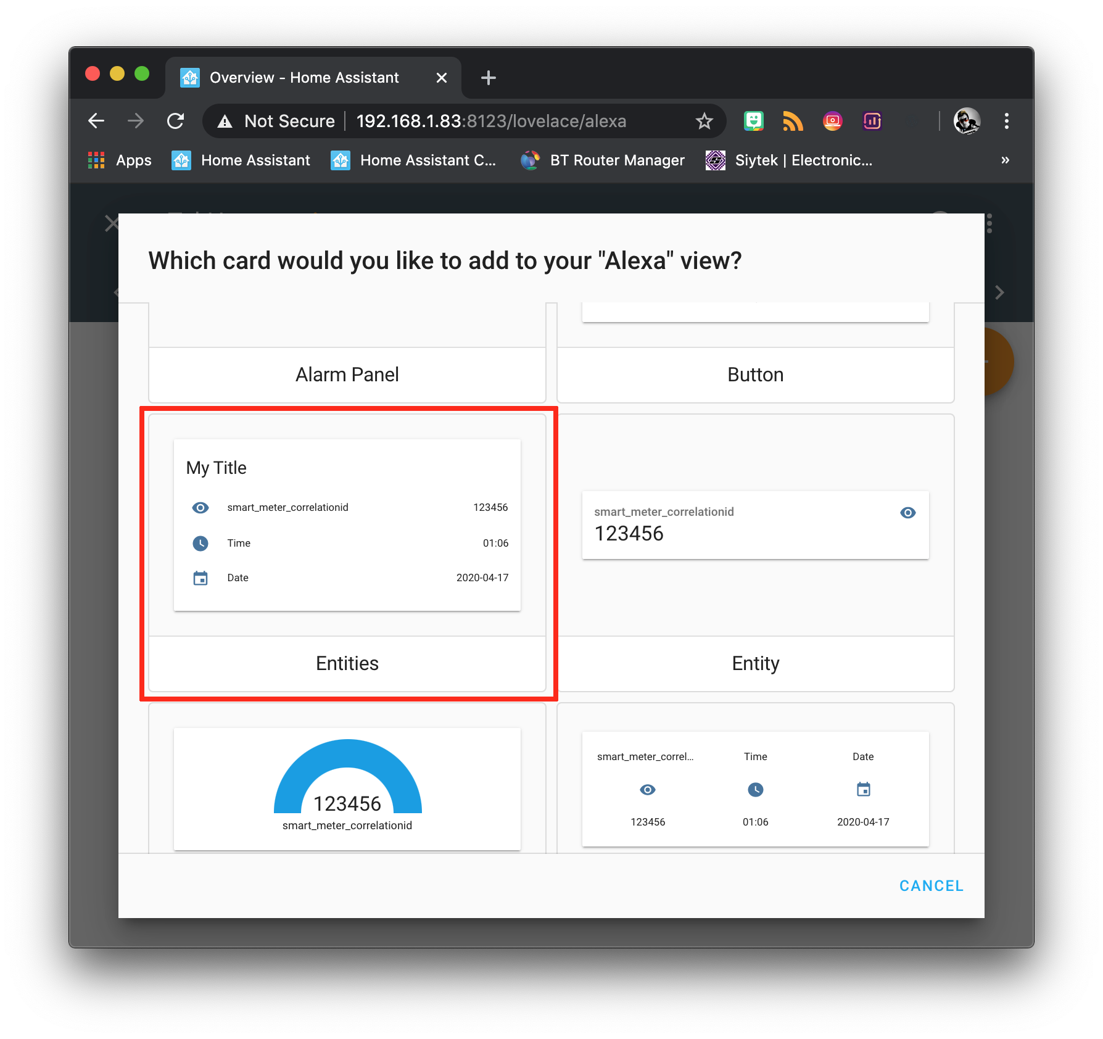Screen dimensions: 1103x1039
Task: Toggle the clock visibility icon in Glance preview
Action: pos(755,789)
